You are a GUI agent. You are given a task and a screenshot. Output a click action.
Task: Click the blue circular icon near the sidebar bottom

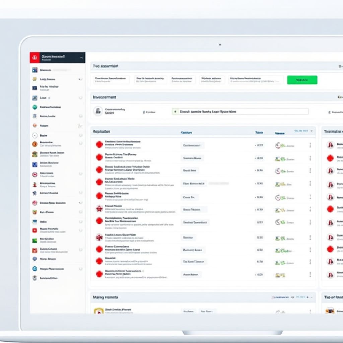(x=35, y=269)
